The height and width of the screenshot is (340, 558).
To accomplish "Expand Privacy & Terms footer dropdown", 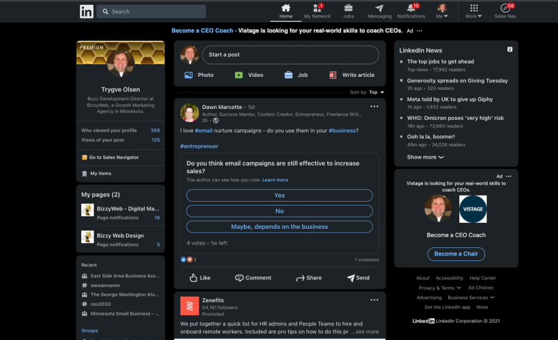I will [x=440, y=288].
